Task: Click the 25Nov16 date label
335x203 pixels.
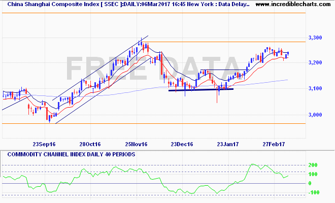Action: tap(136, 144)
